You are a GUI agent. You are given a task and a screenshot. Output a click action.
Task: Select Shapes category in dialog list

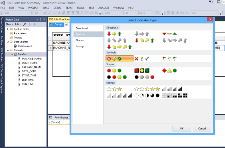tap(88, 40)
